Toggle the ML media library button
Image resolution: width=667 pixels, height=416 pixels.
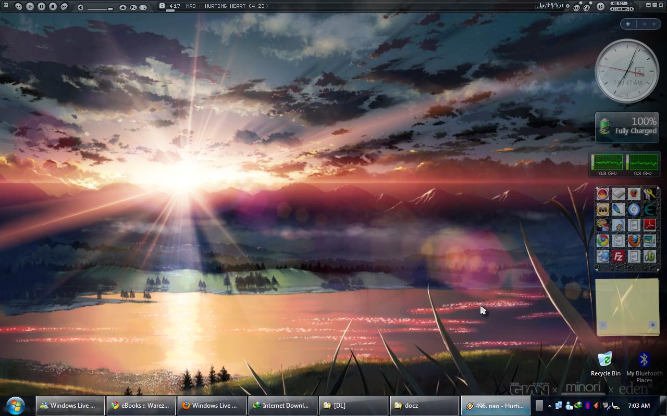click(x=143, y=7)
